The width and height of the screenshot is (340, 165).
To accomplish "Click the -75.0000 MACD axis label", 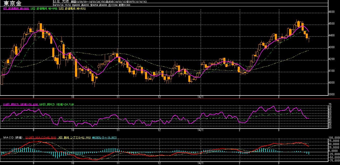I will [x=334, y=161].
